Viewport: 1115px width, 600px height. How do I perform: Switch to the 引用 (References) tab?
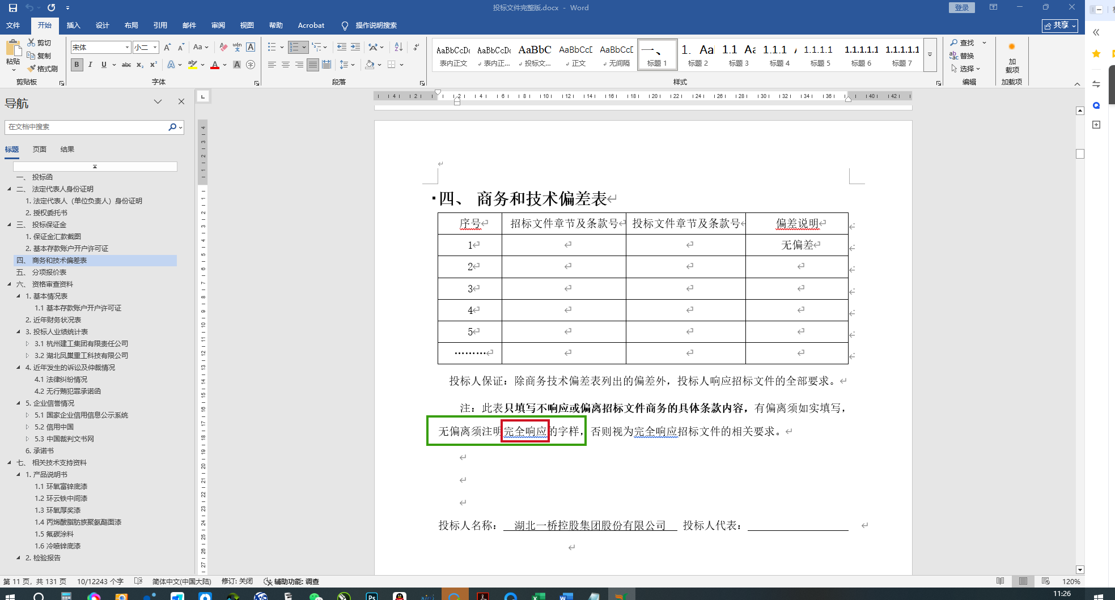coord(160,25)
